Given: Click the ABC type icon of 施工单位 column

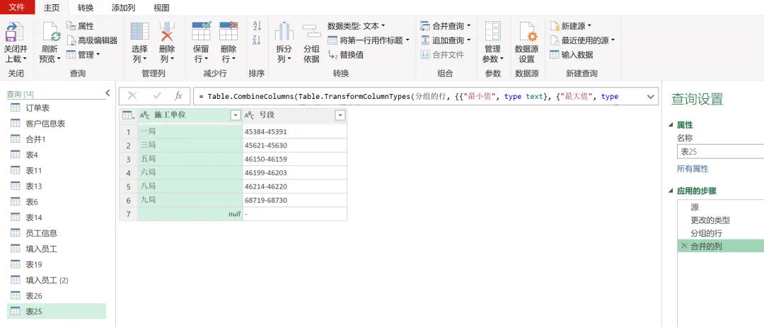Looking at the screenshot, I should tap(145, 115).
